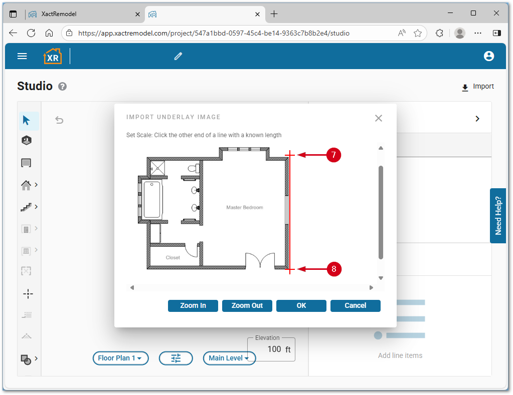Expand the house roof tool options
Viewport: 513px width, 395px height.
pos(36,185)
